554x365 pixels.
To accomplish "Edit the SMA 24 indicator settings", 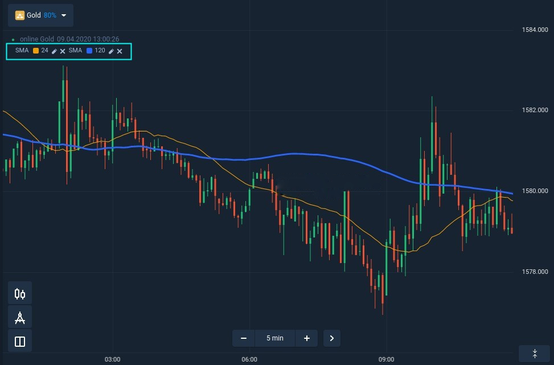I will point(54,51).
